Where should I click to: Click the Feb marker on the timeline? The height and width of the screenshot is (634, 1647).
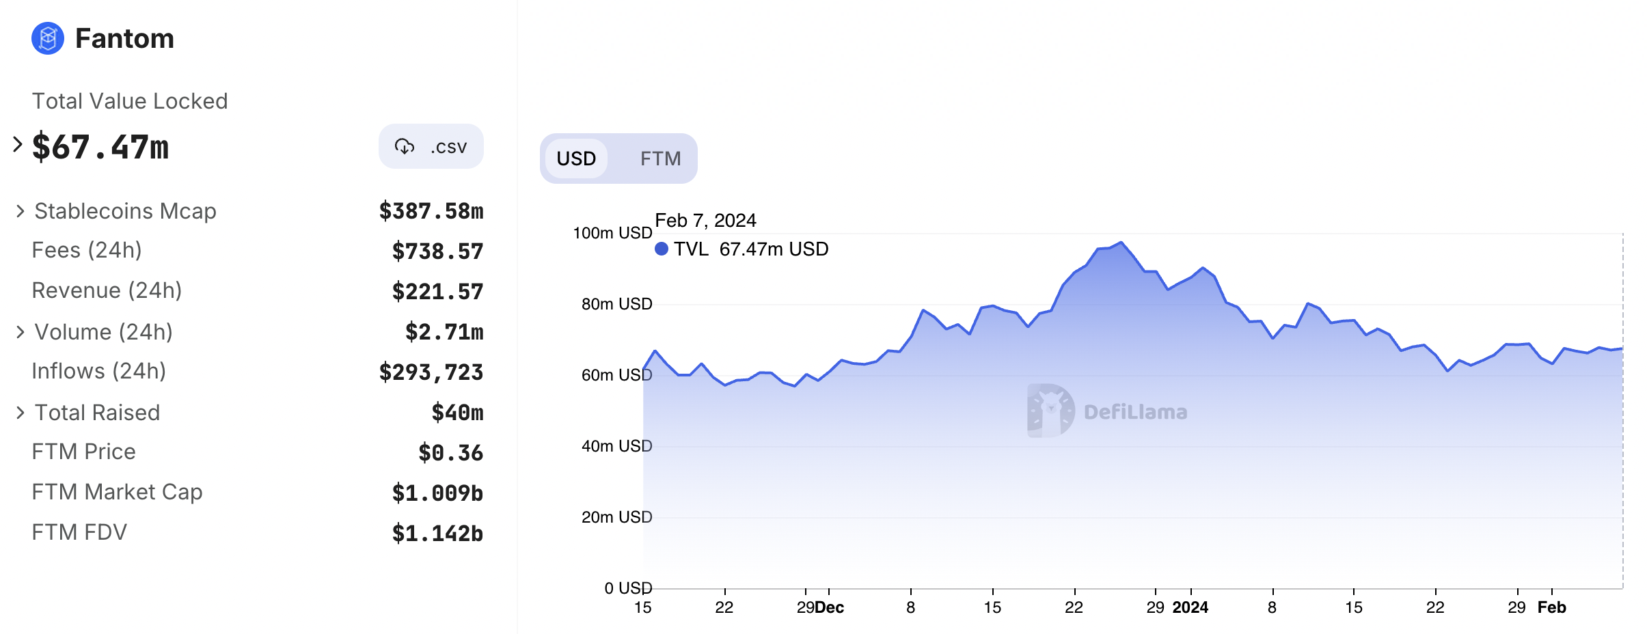point(1551,607)
